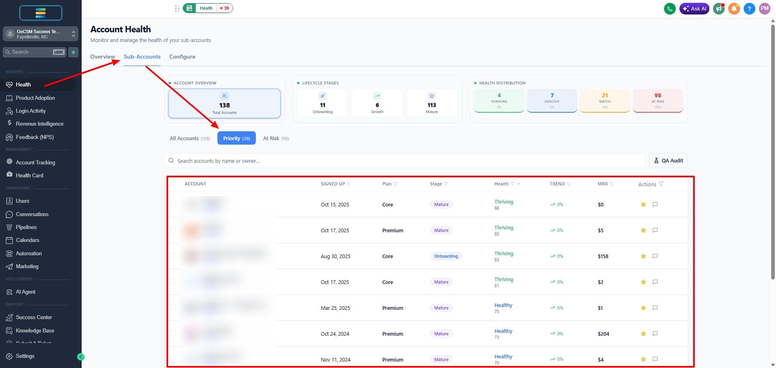Click the green phone call icon

[x=670, y=8]
